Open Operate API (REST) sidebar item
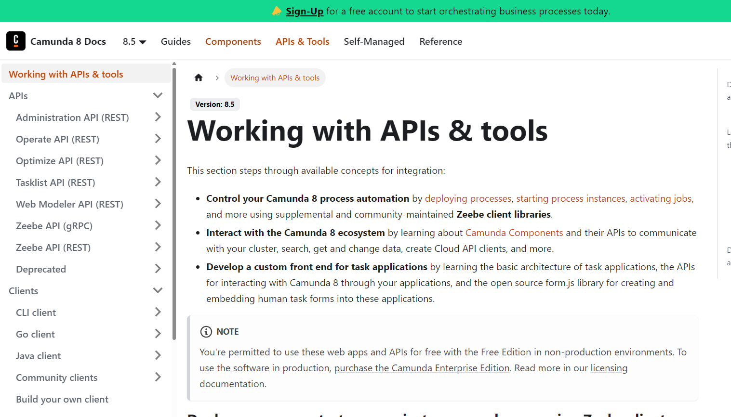Viewport: 731px width, 417px height. tap(57, 139)
